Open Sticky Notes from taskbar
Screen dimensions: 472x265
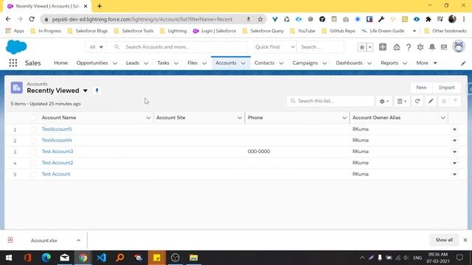pos(157,258)
